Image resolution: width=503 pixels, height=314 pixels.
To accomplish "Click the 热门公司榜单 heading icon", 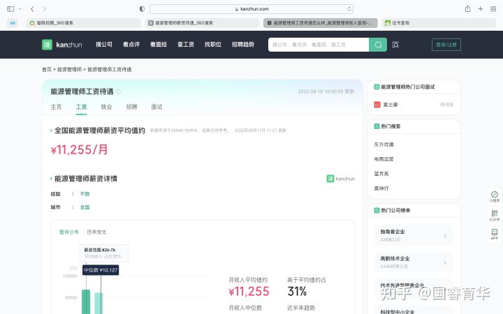I will pos(377,210).
